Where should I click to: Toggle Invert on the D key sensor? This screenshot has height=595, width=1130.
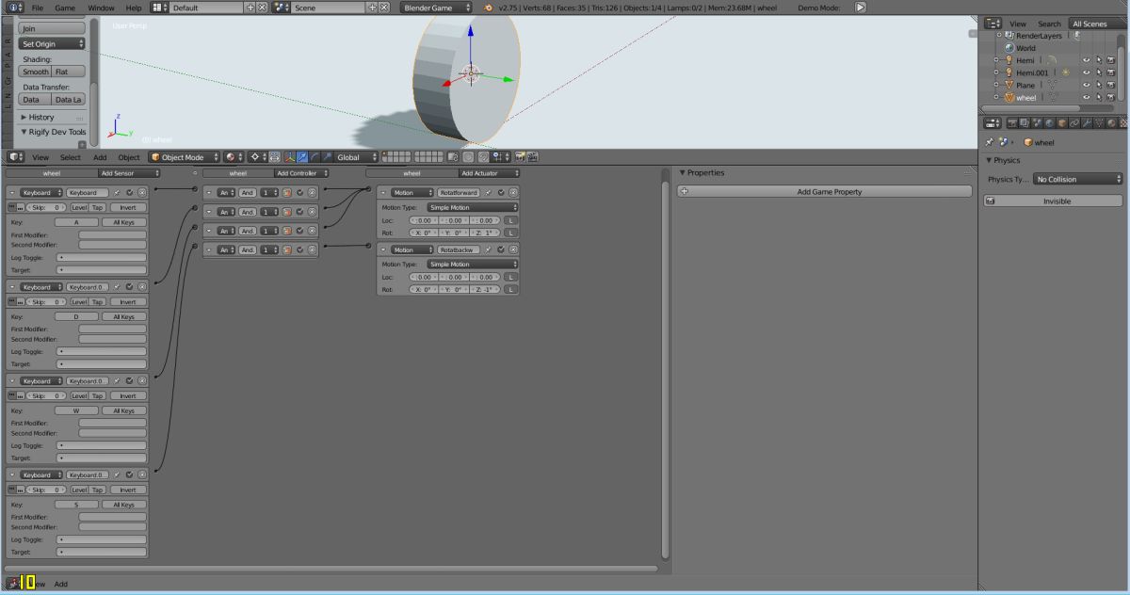[128, 302]
